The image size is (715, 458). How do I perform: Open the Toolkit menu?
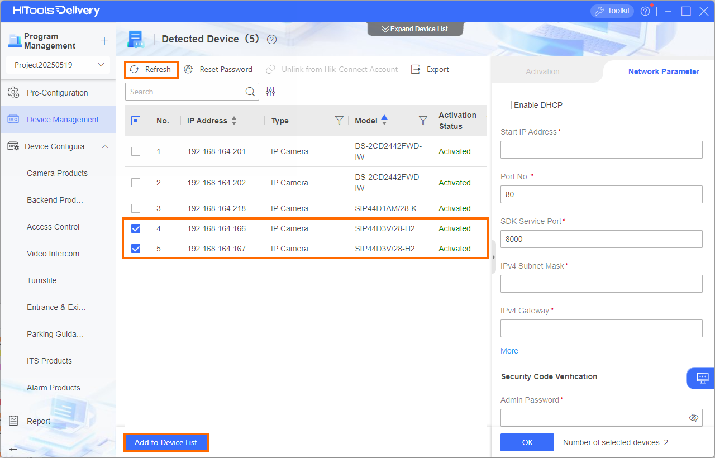[612, 11]
